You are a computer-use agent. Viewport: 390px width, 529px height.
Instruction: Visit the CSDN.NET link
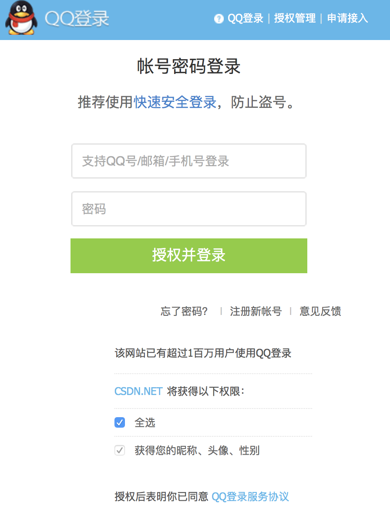tap(138, 391)
